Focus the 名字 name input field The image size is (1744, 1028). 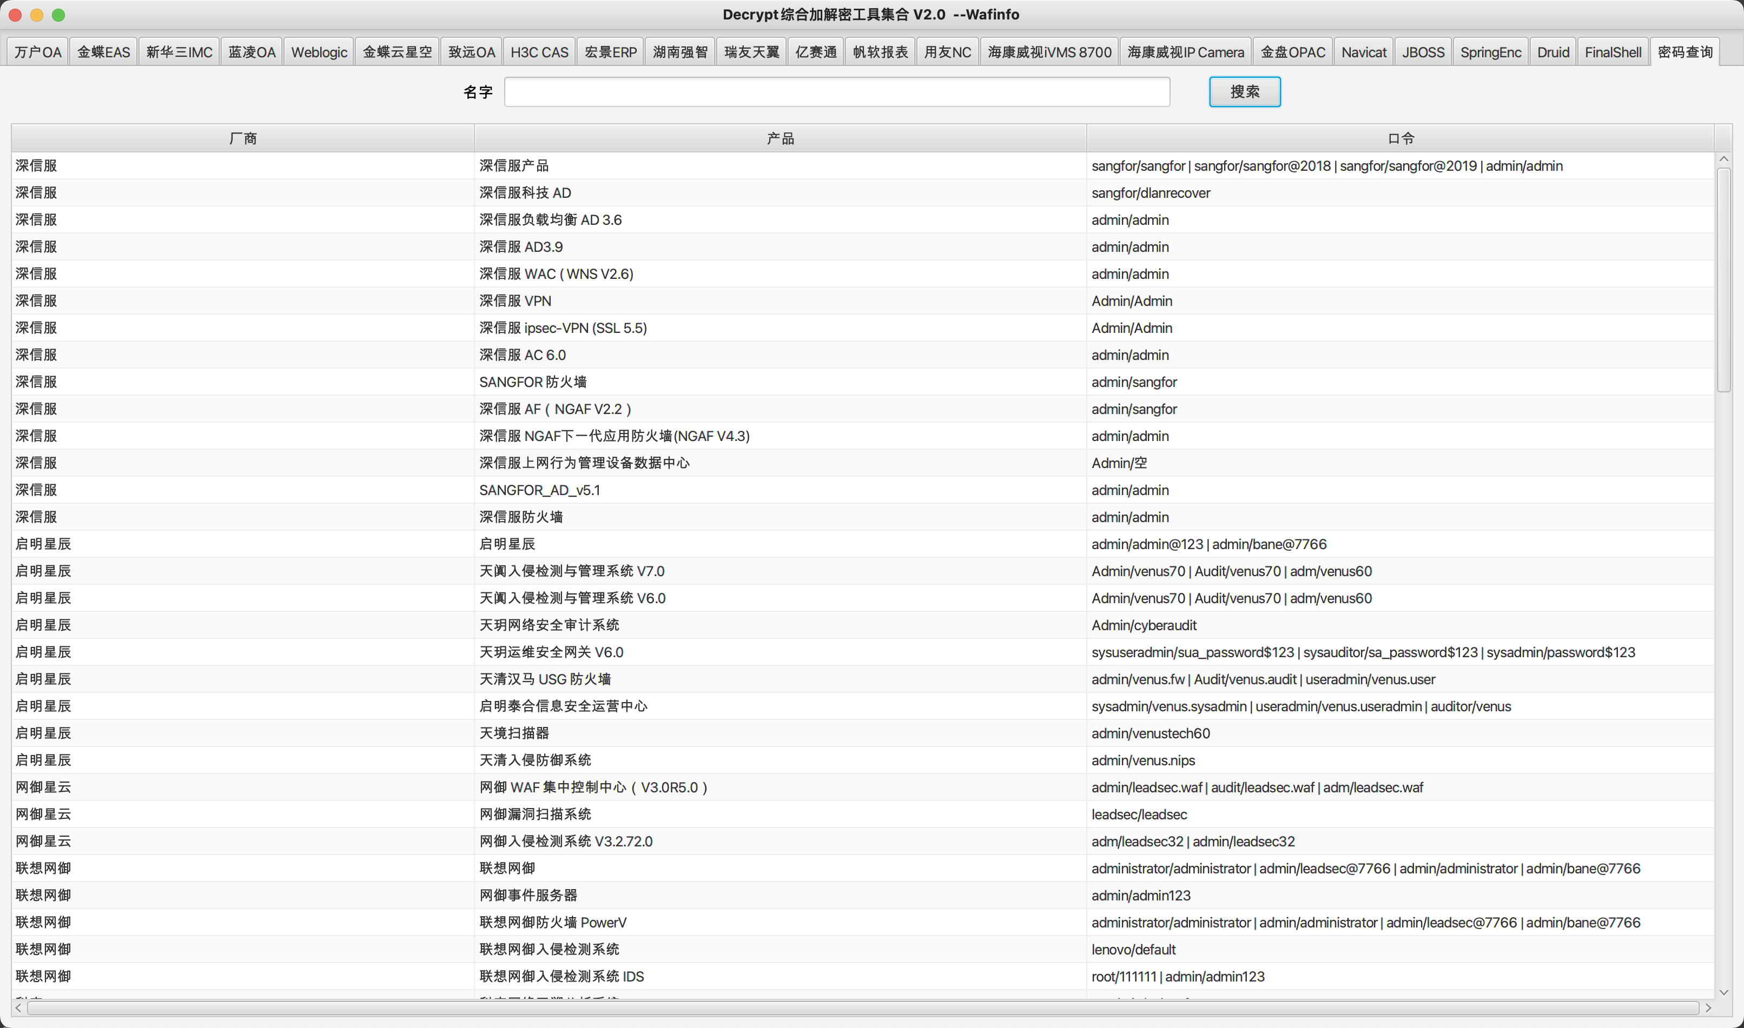[836, 92]
